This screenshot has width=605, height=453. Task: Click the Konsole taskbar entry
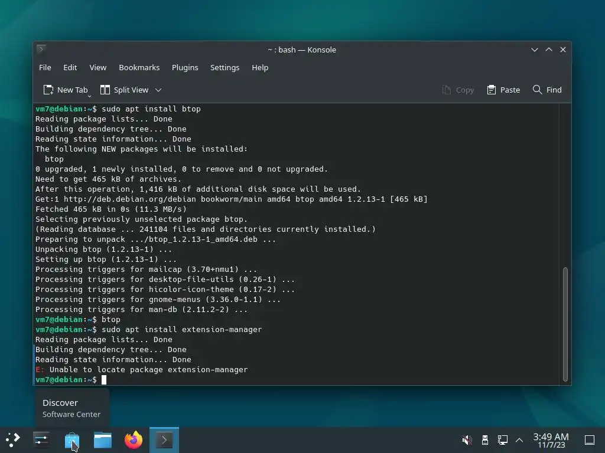pyautogui.click(x=164, y=439)
